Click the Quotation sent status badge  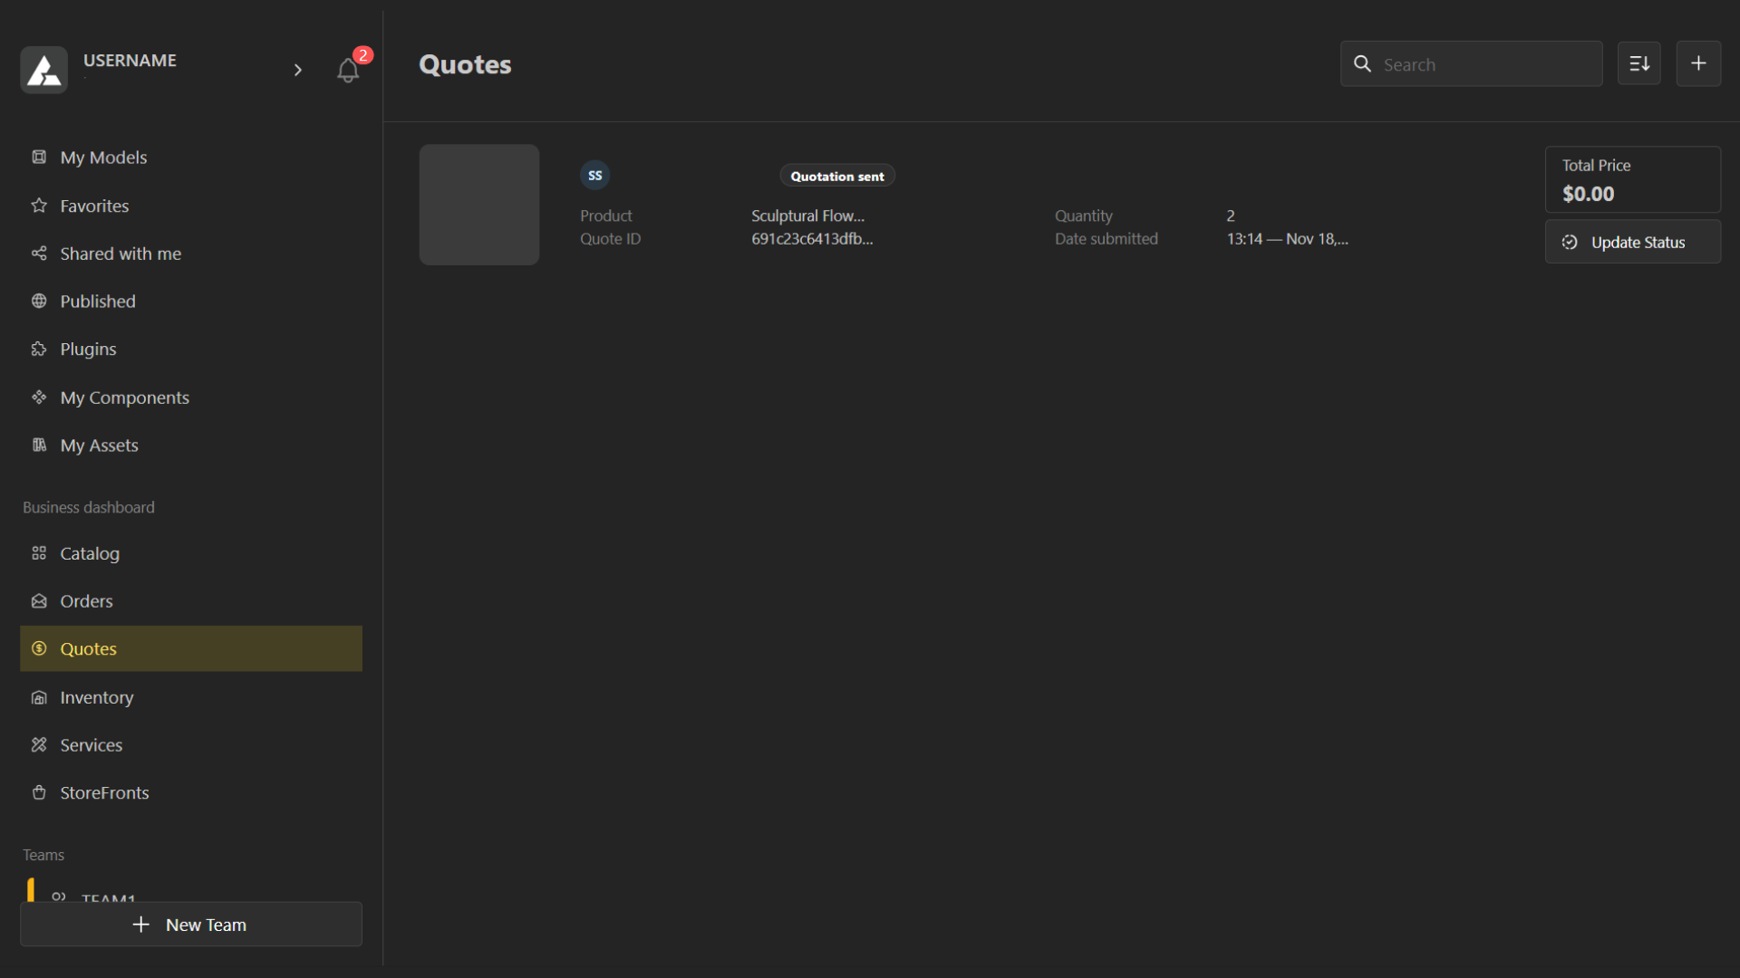[x=836, y=176]
